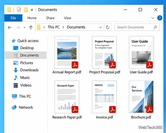The width and height of the screenshot is (166, 133).
Task: Select the User Guide.pdf thumbnail
Action: pos(141,52)
